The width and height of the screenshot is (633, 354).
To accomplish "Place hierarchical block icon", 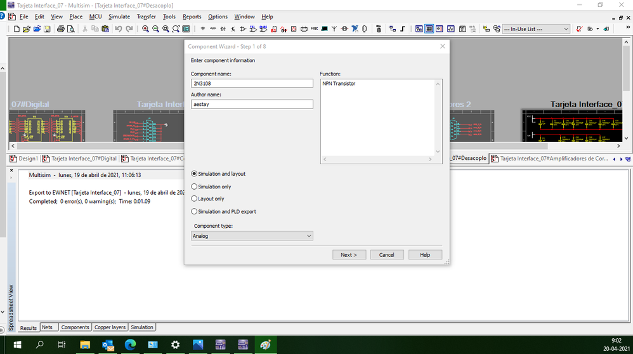I will pyautogui.click(x=393, y=29).
